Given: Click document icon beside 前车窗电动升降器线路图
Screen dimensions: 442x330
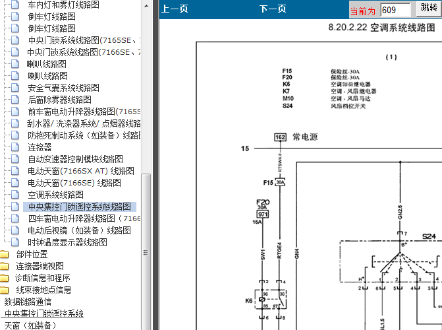Looking at the screenshot, I should (x=15, y=112).
